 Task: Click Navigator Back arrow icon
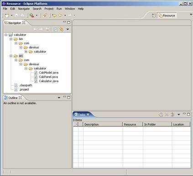(35, 29)
